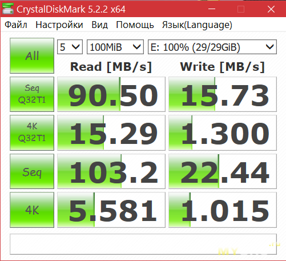This screenshot has width=286, height=261.
Task: Open the 100MiB test size dropdown
Action: (x=115, y=47)
